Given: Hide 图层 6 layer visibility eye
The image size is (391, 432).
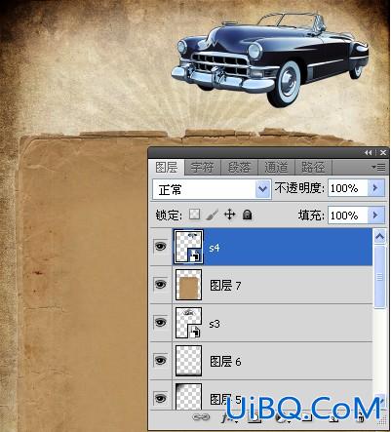Looking at the screenshot, I should (160, 361).
